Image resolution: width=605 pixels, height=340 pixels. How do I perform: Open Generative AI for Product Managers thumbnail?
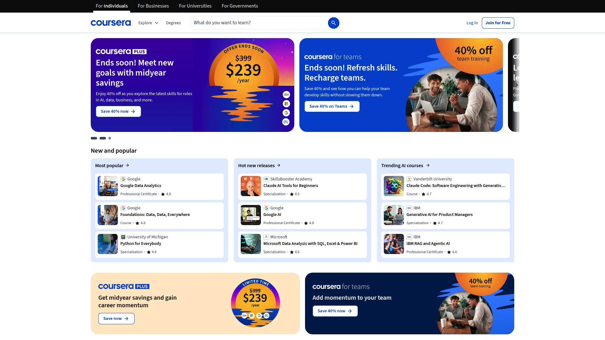(x=394, y=215)
